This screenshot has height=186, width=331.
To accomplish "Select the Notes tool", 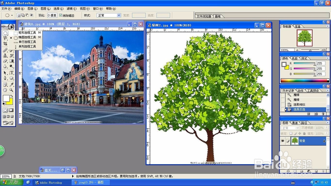I will [5, 84].
